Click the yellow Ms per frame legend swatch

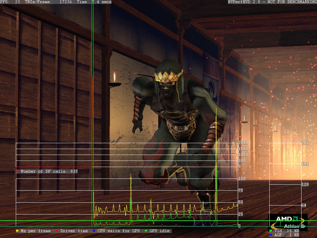17,231
